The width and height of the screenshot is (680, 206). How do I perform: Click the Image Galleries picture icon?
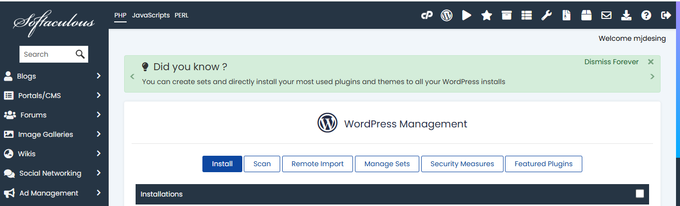[x=8, y=134]
